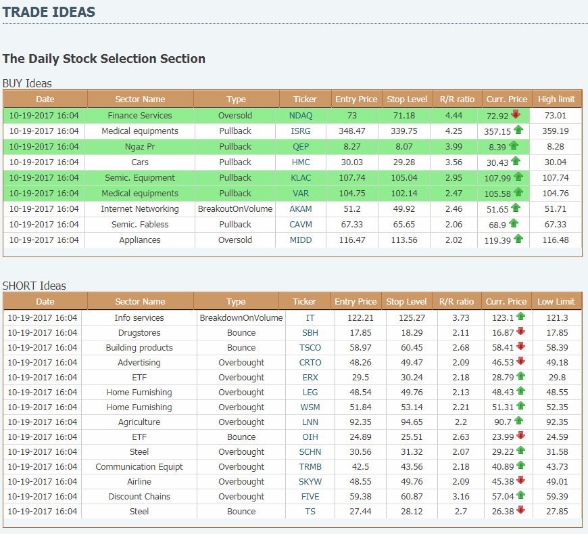Click the red down arrow in TS row

coord(520,510)
